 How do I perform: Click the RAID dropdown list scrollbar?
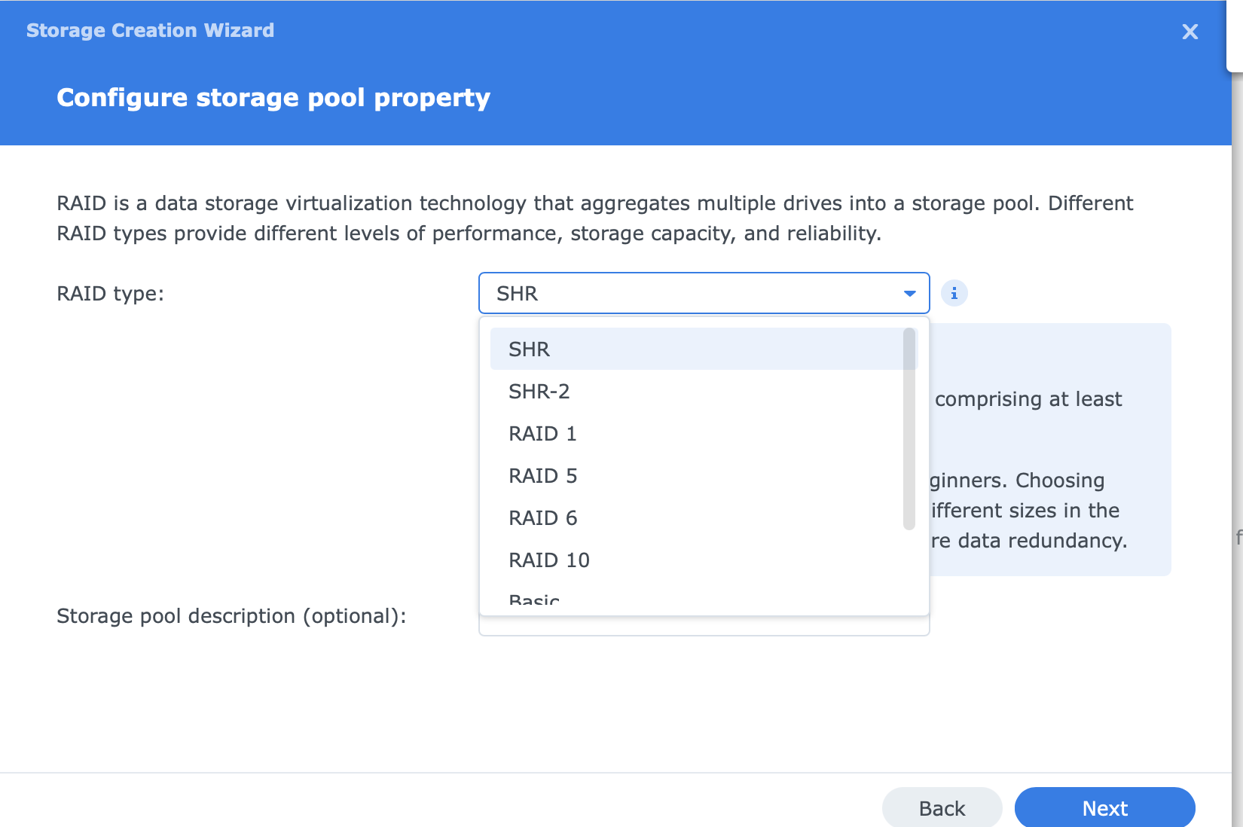point(909,429)
